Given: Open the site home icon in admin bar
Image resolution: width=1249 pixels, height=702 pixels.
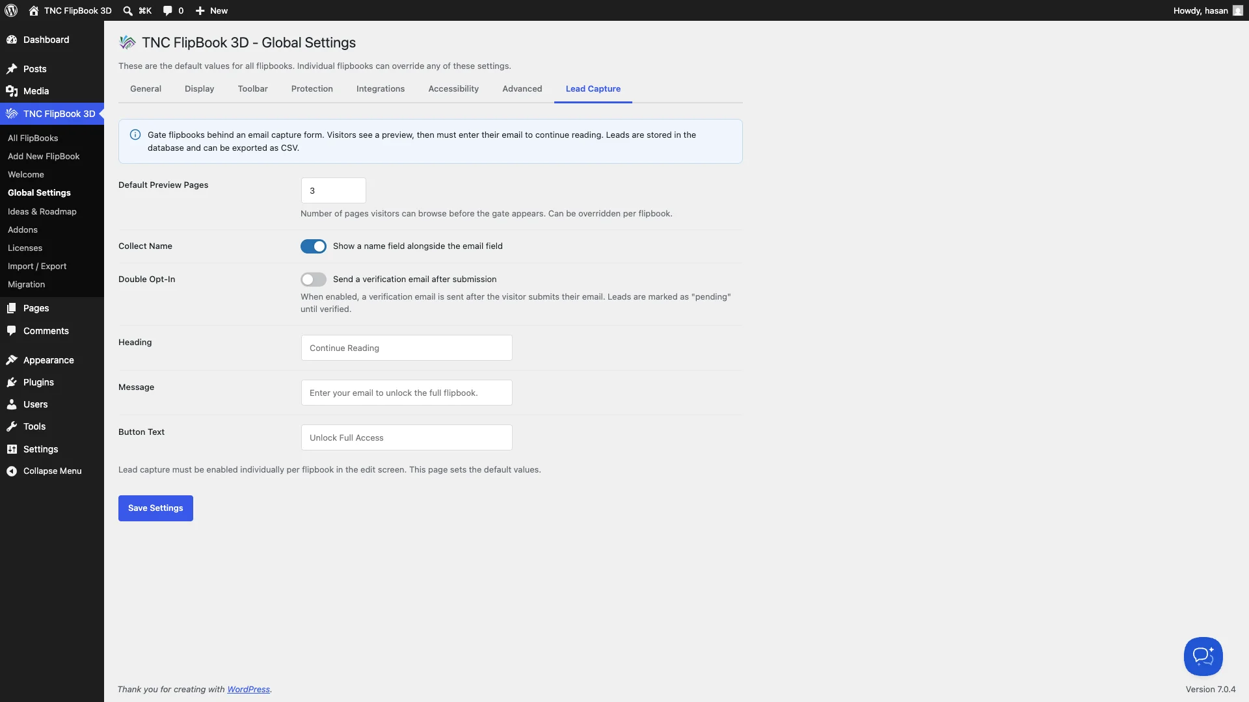Looking at the screenshot, I should (x=34, y=10).
